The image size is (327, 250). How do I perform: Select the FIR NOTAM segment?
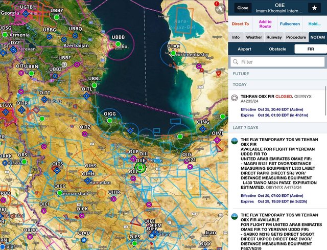(x=310, y=49)
